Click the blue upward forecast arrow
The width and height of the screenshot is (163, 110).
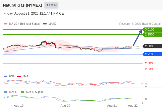(137, 38)
